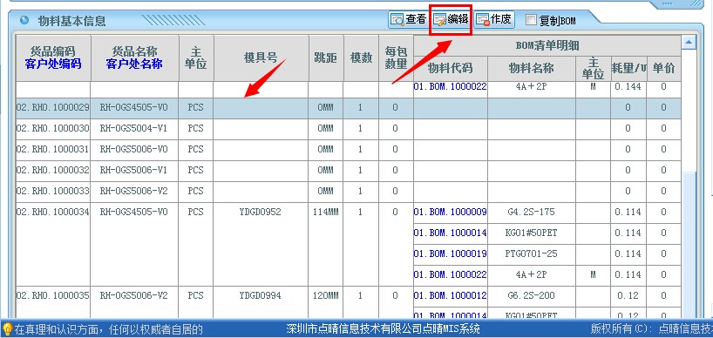Open BOM link 01.BOM.1000009
This screenshot has width=713, height=338.
pos(450,213)
